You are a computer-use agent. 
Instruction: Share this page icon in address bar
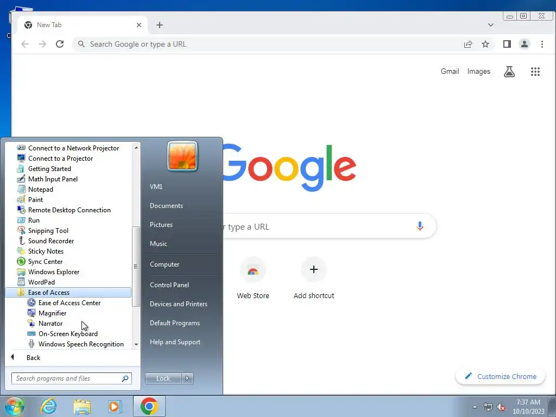tap(468, 44)
